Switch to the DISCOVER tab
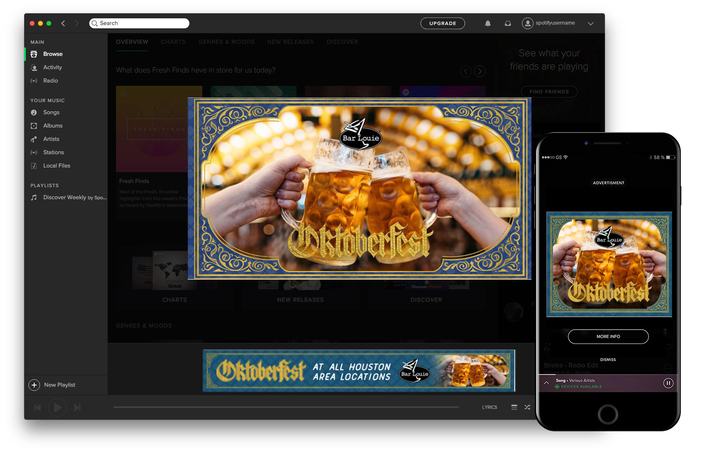This screenshot has height=453, width=705. click(x=342, y=42)
